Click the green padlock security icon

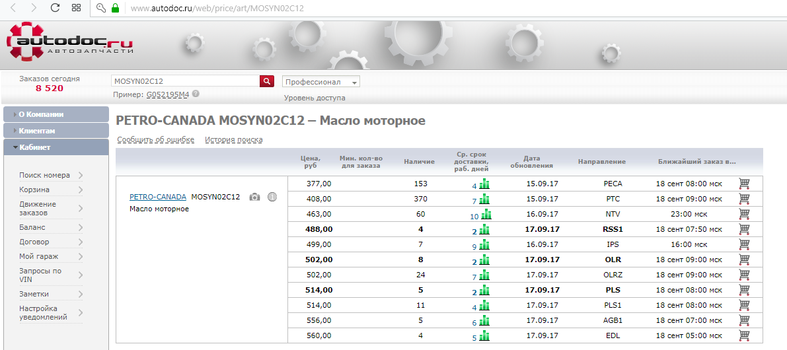[x=116, y=8]
